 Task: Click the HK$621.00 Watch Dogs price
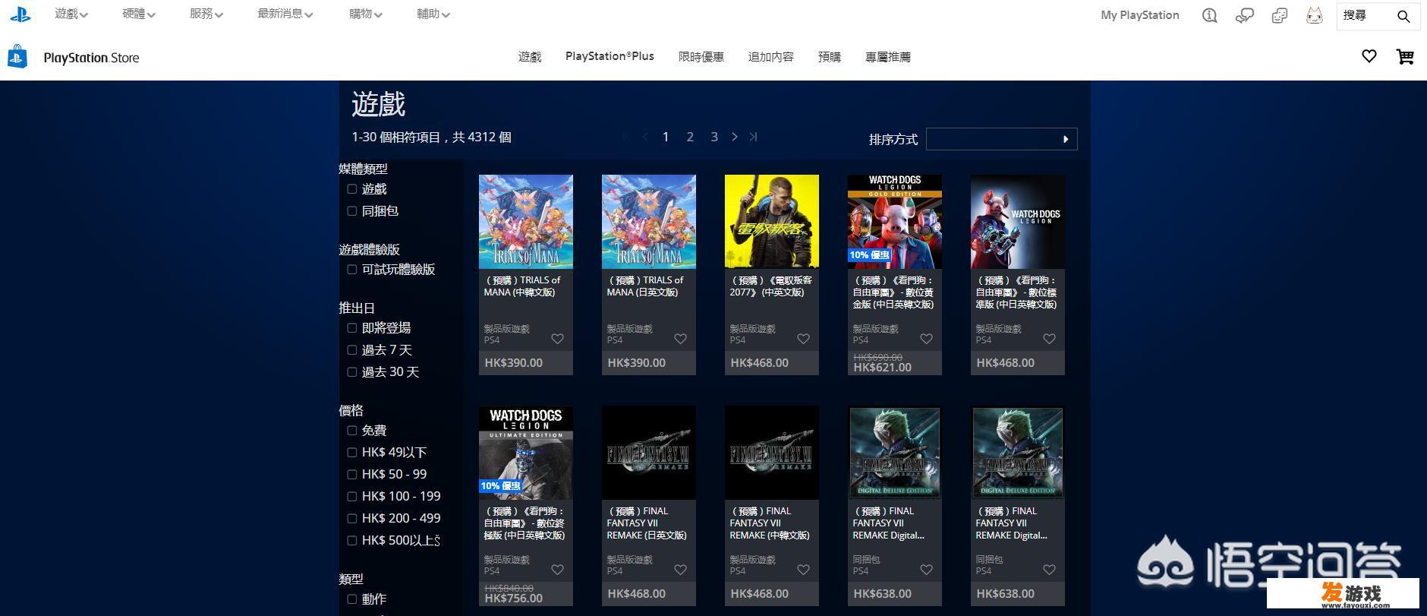point(882,368)
